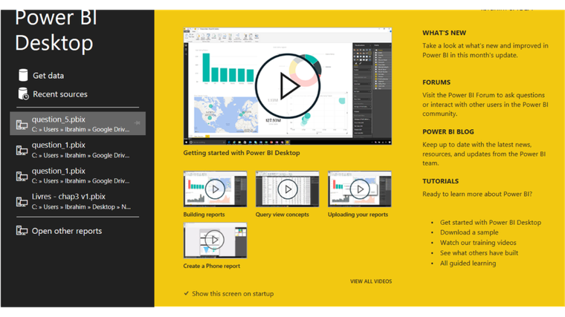
Task: Open recent file Livres - chap3 v1.pbix
Action: pos(78,201)
